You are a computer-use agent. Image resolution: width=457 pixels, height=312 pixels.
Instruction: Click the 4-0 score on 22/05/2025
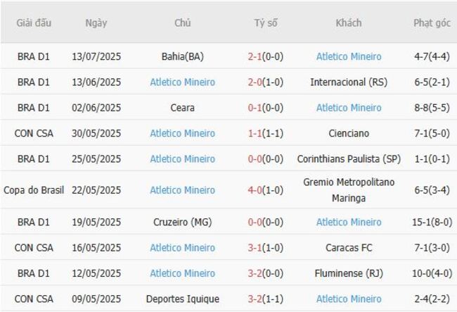(x=255, y=190)
